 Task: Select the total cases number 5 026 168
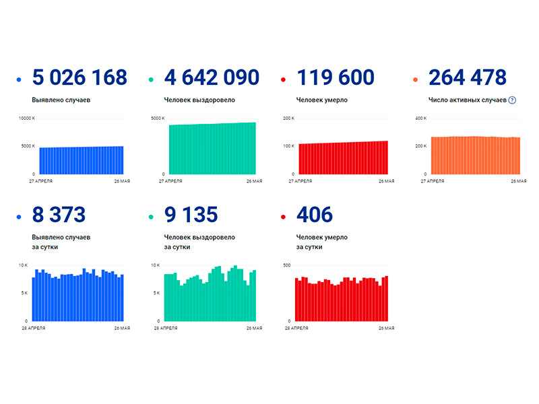79,78
